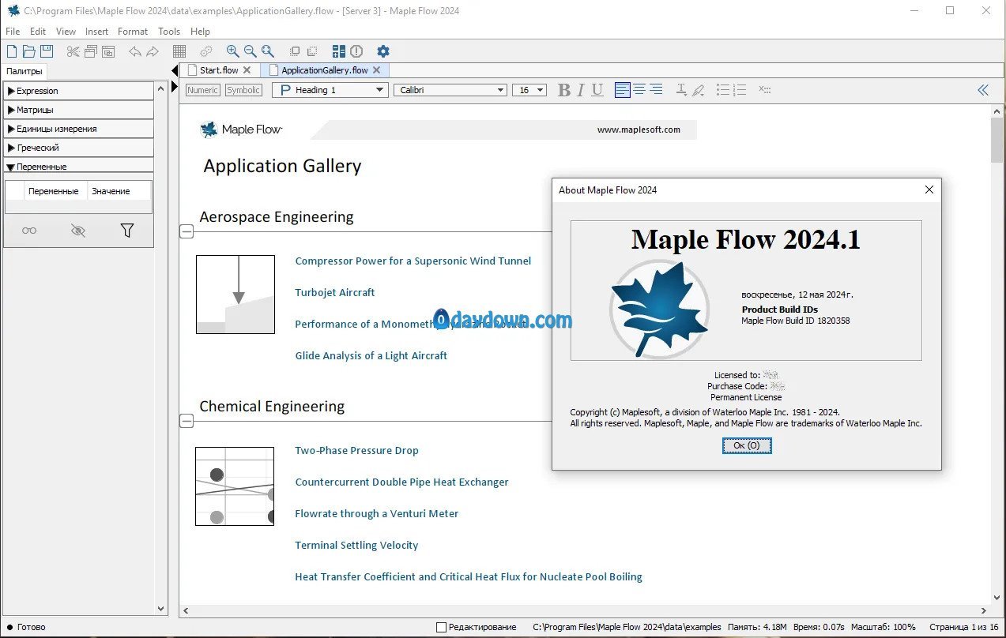Undo the last action
The image size is (1006, 638).
135,51
